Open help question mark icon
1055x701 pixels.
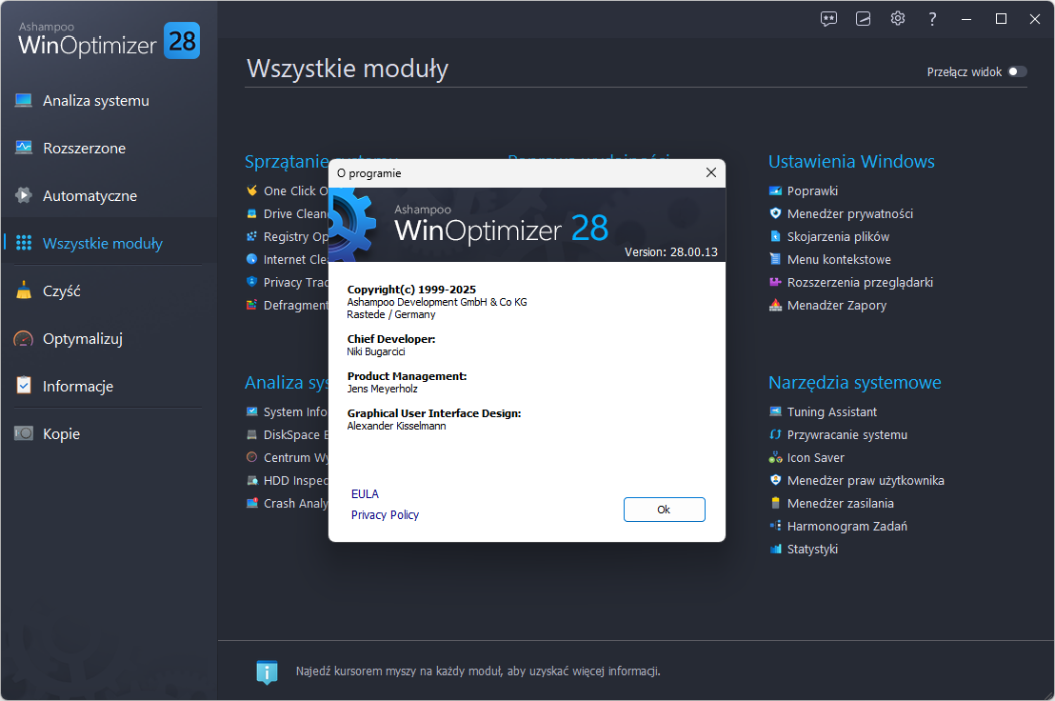(932, 19)
